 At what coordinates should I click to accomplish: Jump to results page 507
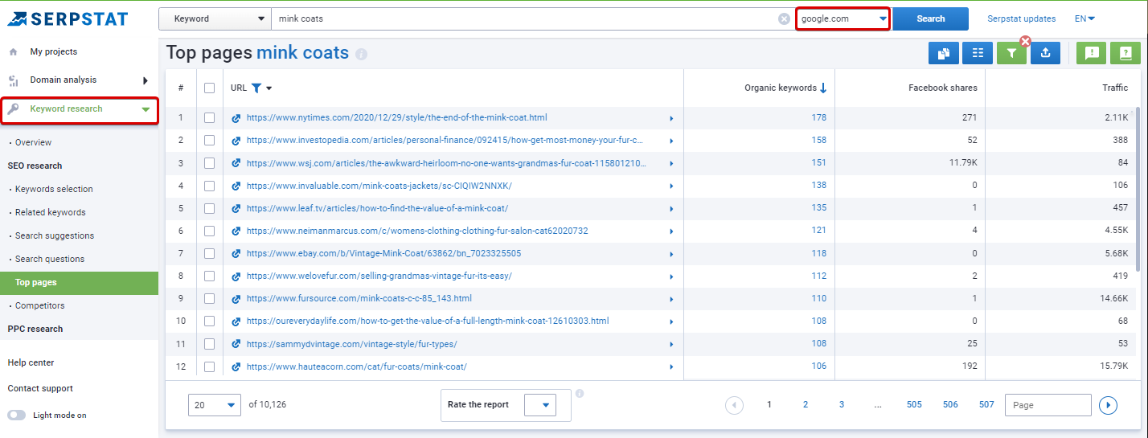click(986, 404)
